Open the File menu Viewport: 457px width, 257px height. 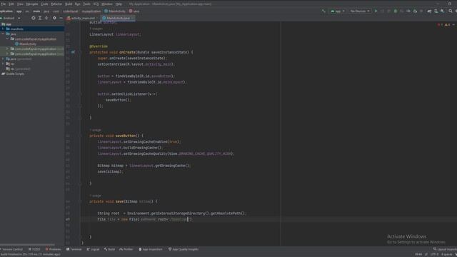coord(3,4)
